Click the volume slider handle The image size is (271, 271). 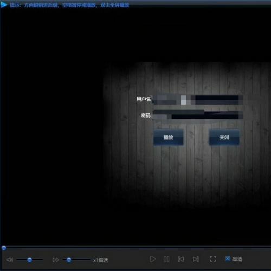pos(30,260)
